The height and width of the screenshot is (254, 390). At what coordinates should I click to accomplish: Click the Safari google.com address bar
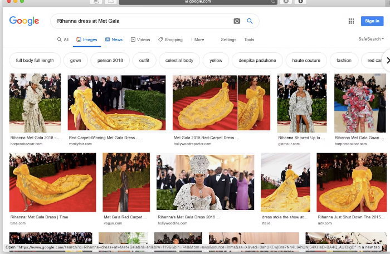pyautogui.click(x=198, y=2)
